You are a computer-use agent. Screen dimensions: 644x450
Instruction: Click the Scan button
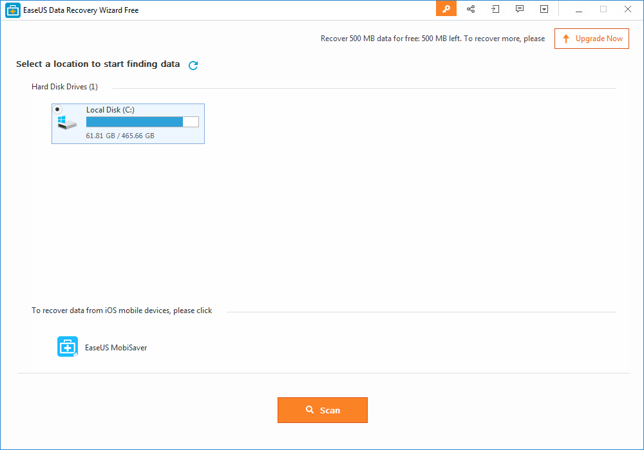[x=323, y=410]
